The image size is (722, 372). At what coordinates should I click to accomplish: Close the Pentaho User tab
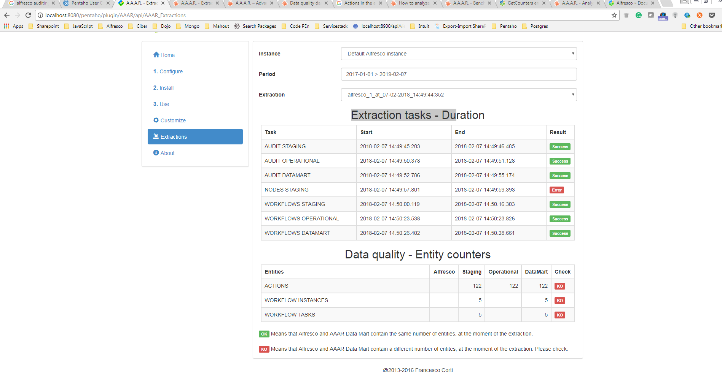click(x=108, y=3)
